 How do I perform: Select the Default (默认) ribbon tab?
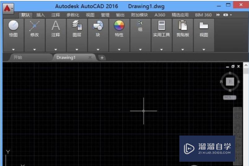coord(26,15)
